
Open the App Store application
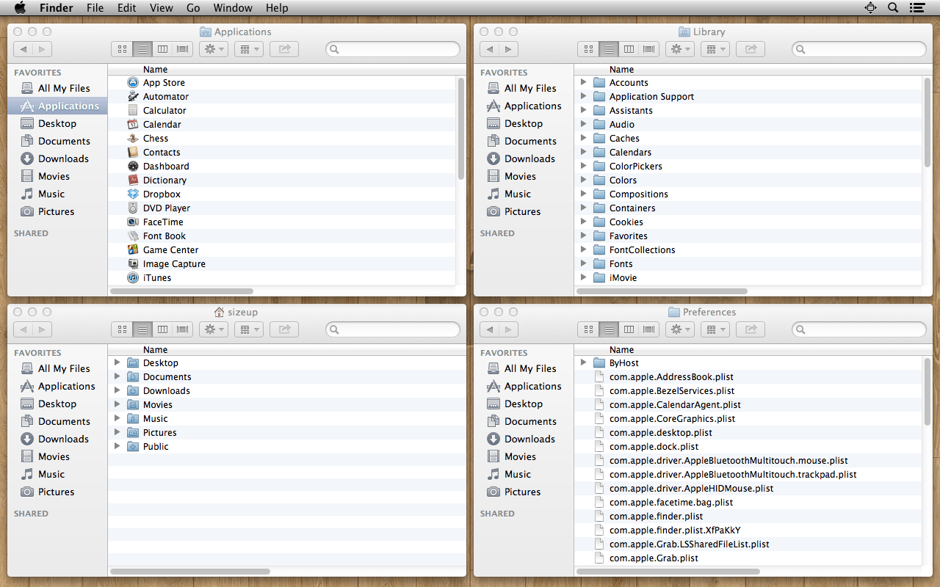pyautogui.click(x=162, y=82)
